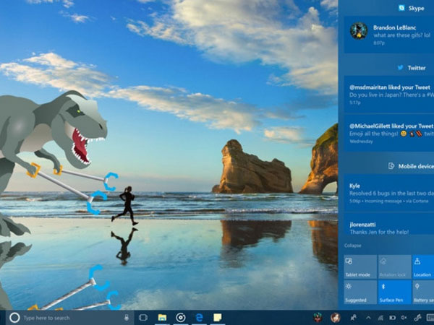Click the Twitter notification group header

(412, 68)
